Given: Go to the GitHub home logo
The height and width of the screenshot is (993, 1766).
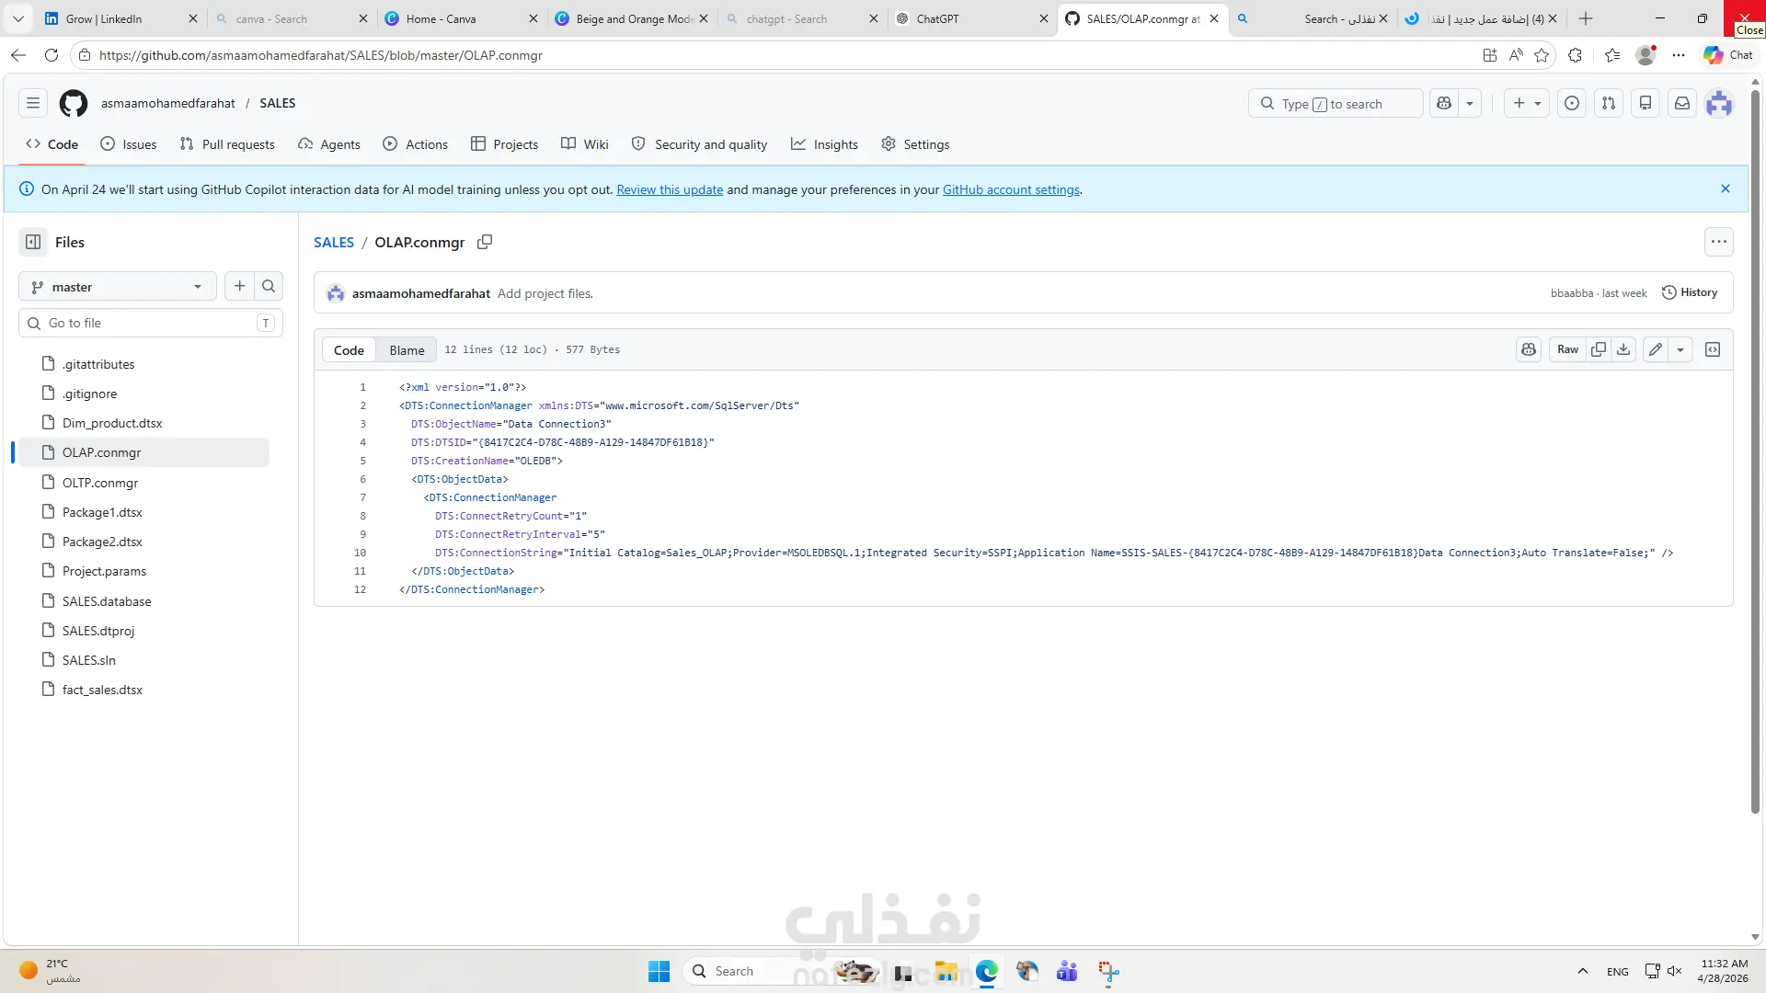Looking at the screenshot, I should (74, 103).
